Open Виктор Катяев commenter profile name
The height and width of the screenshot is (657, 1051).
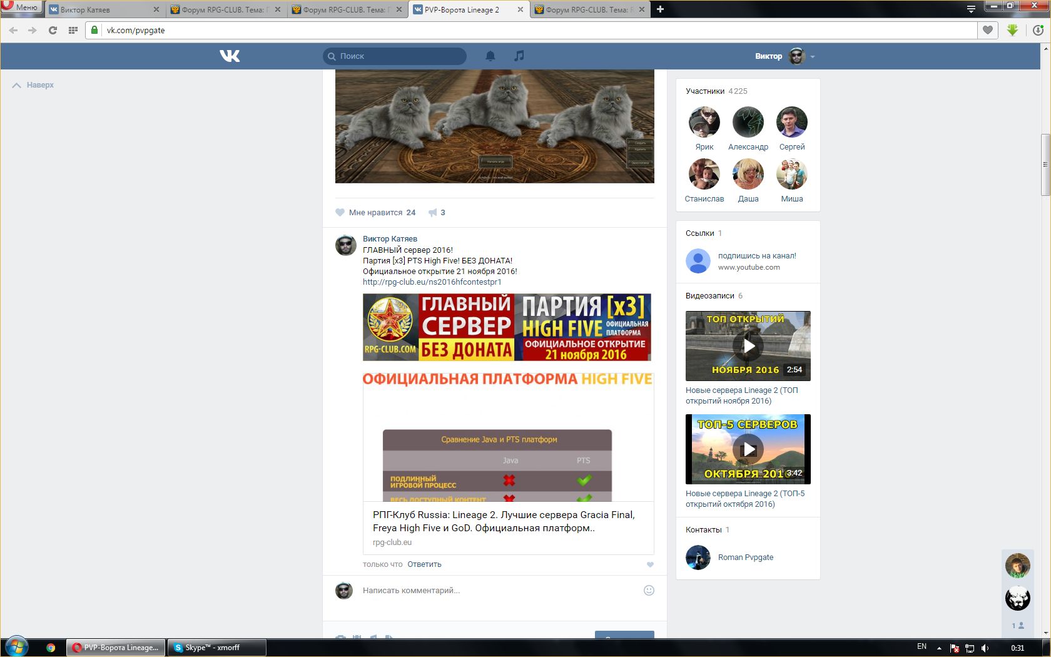[390, 239]
